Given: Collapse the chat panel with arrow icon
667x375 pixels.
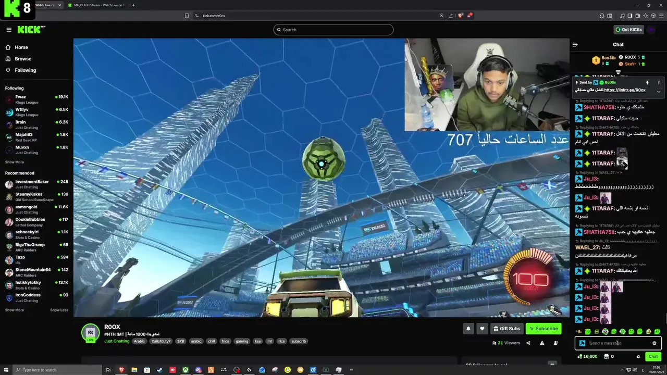Looking at the screenshot, I should 575,44.
